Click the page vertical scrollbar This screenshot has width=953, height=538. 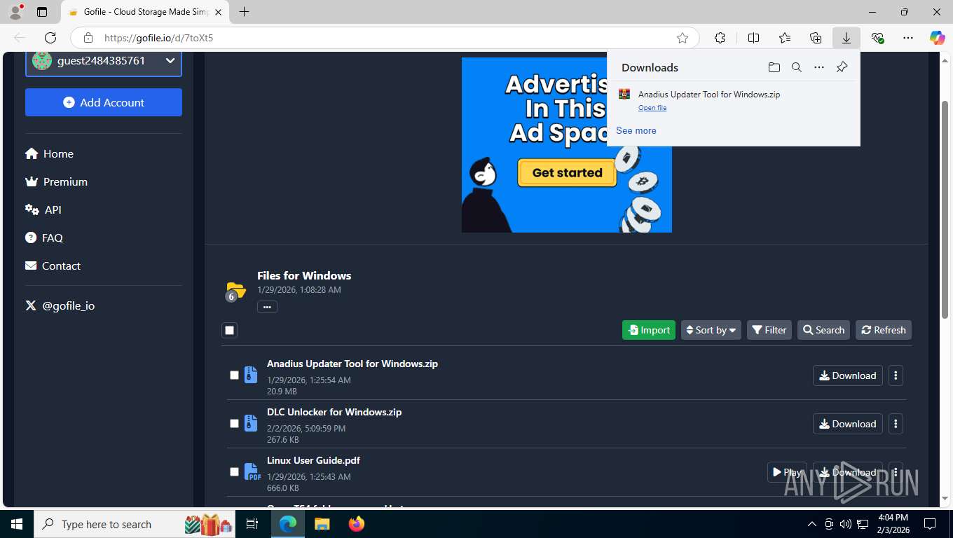pos(945,210)
